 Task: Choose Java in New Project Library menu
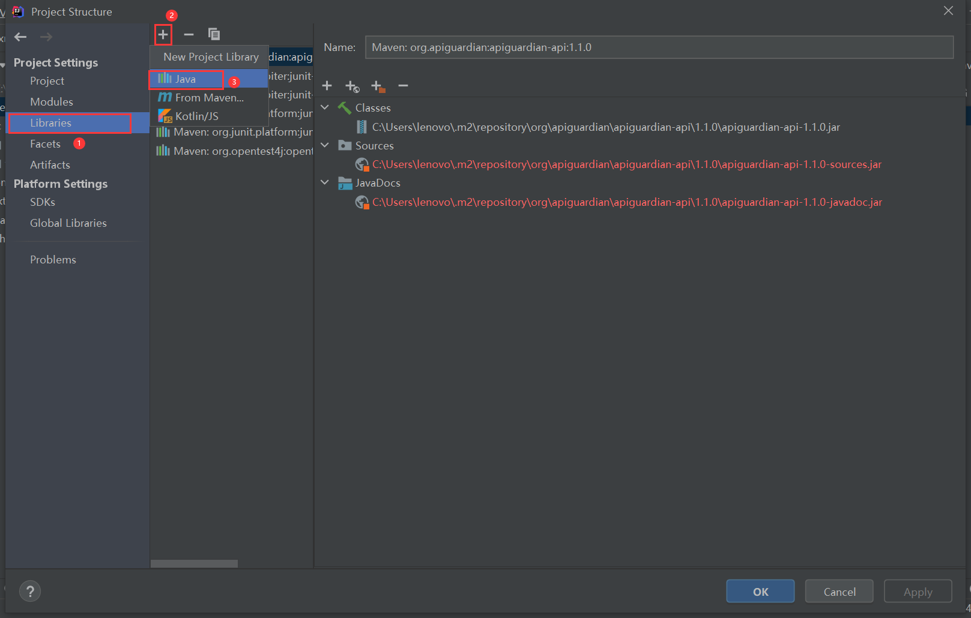(x=208, y=79)
